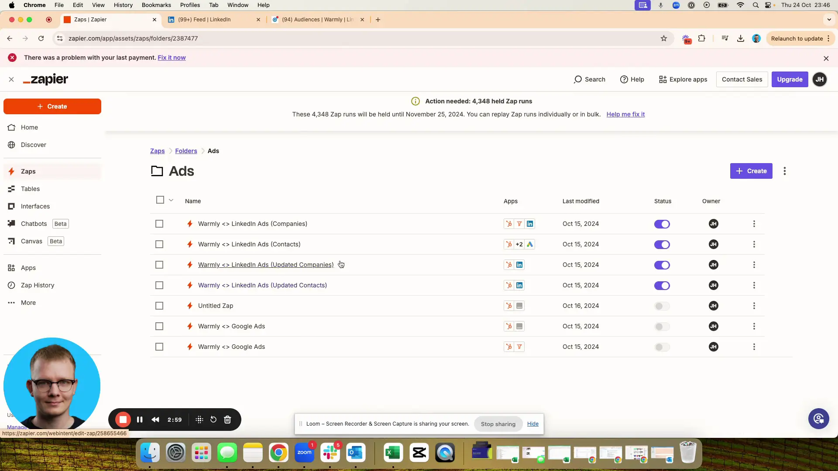The width and height of the screenshot is (838, 471).
Task: Go to Tables in the sidebar
Action: click(30, 189)
